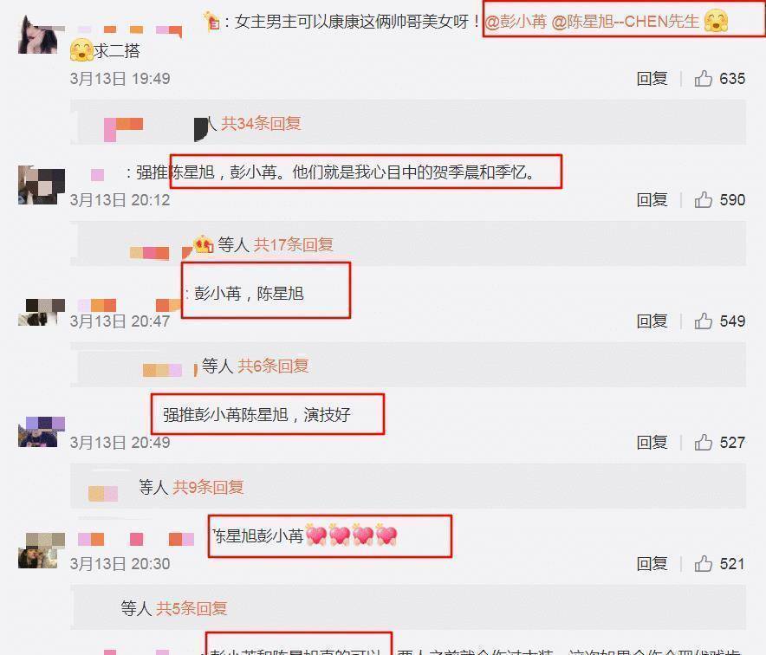Like the comment with 635 likes

pyautogui.click(x=703, y=78)
